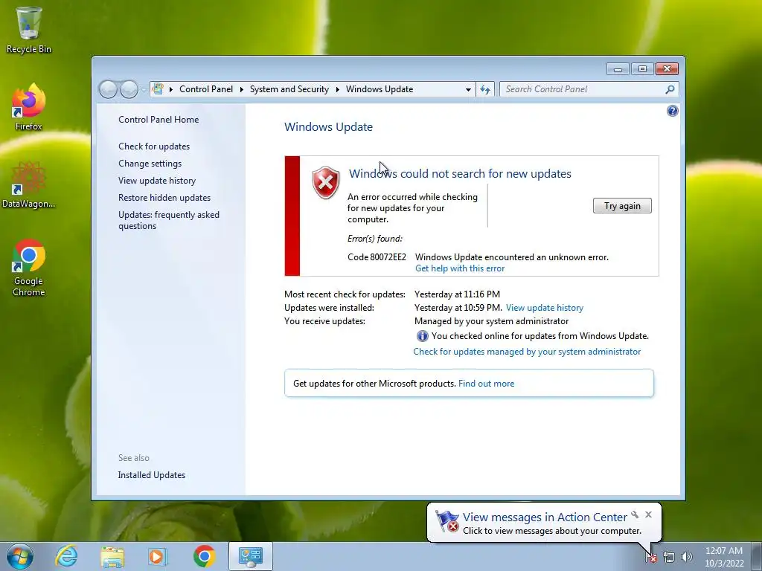Click the text Yesterday at 11:16 PM
Screen dimensions: 762x571
(x=457, y=294)
